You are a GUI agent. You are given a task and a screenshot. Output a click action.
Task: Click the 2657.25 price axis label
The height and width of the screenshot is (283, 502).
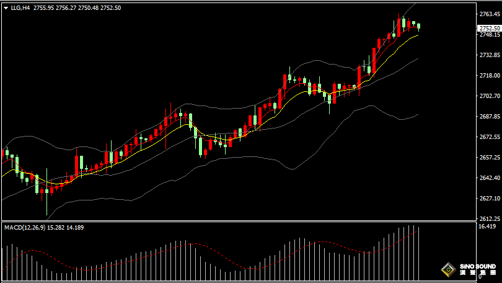tap(490, 158)
